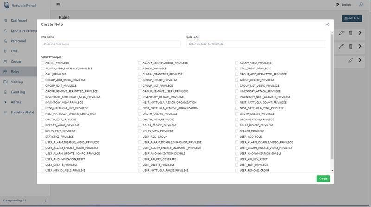Click the Add Role button

coord(352,18)
